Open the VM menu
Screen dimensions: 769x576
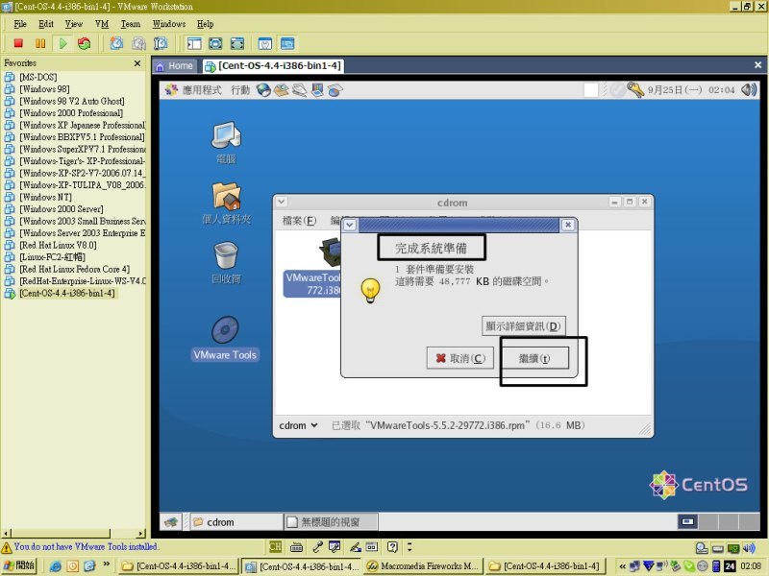(102, 24)
